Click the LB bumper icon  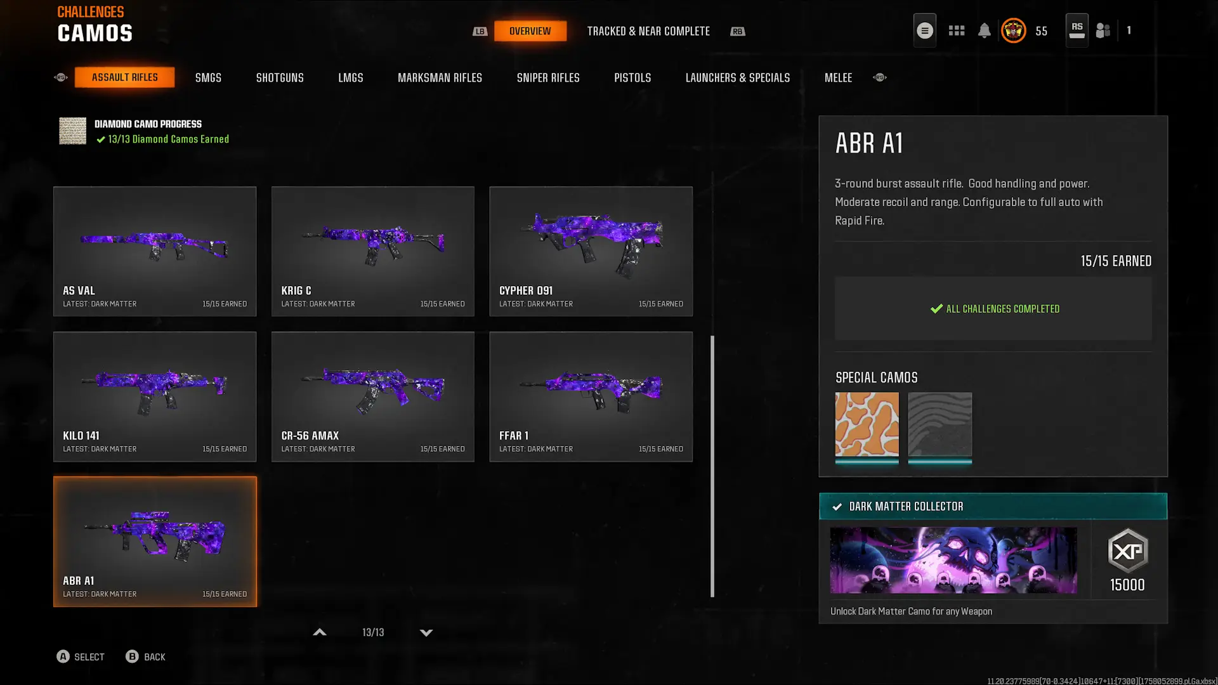pyautogui.click(x=480, y=31)
